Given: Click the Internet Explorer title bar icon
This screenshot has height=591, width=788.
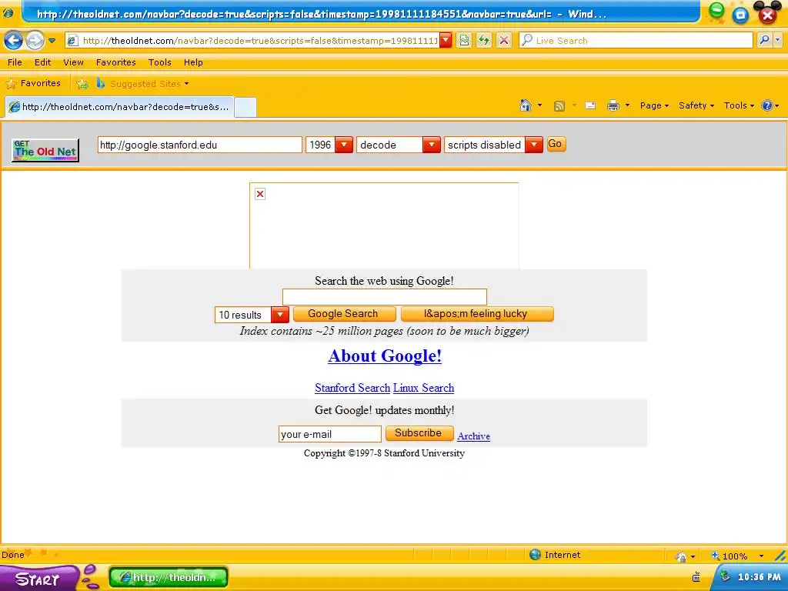Looking at the screenshot, I should (8, 12).
